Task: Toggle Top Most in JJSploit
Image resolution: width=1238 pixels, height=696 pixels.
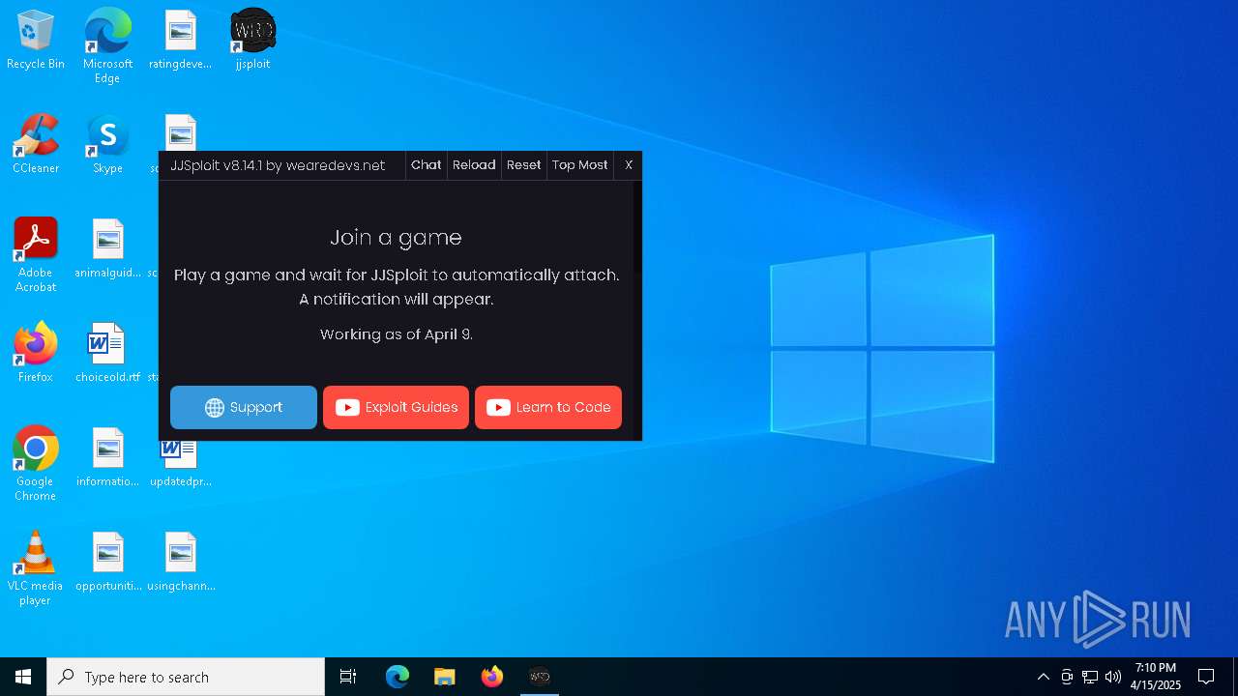Action: coord(580,165)
